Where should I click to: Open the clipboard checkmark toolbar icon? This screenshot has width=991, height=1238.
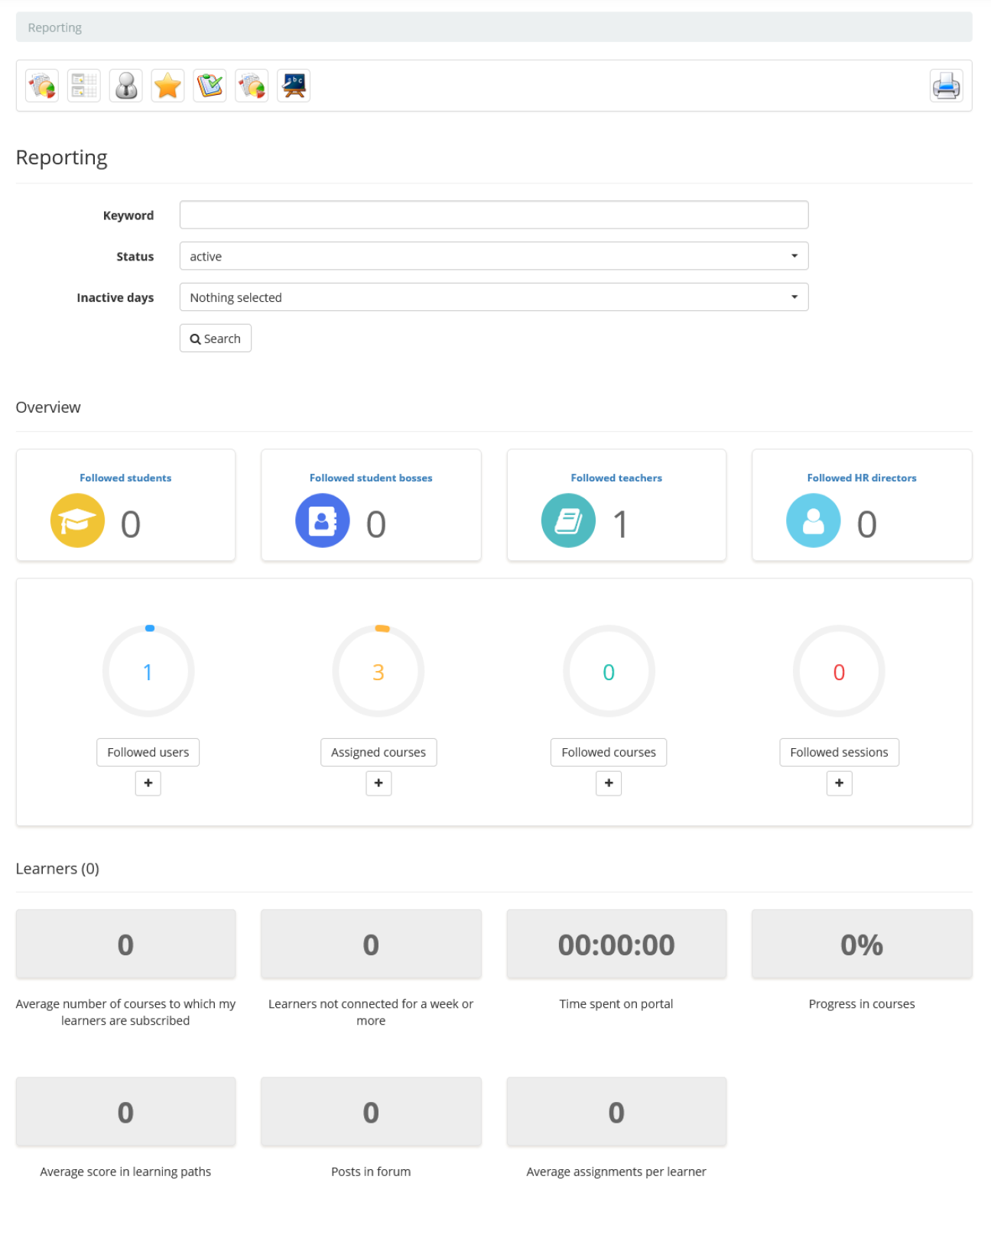click(210, 86)
